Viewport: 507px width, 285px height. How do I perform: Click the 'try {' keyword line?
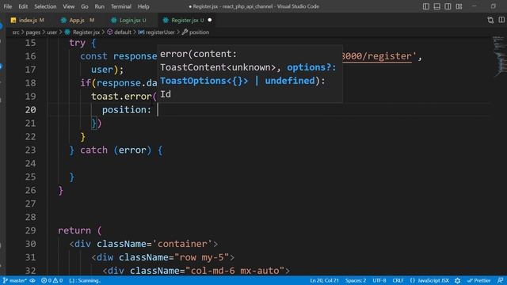click(x=82, y=43)
